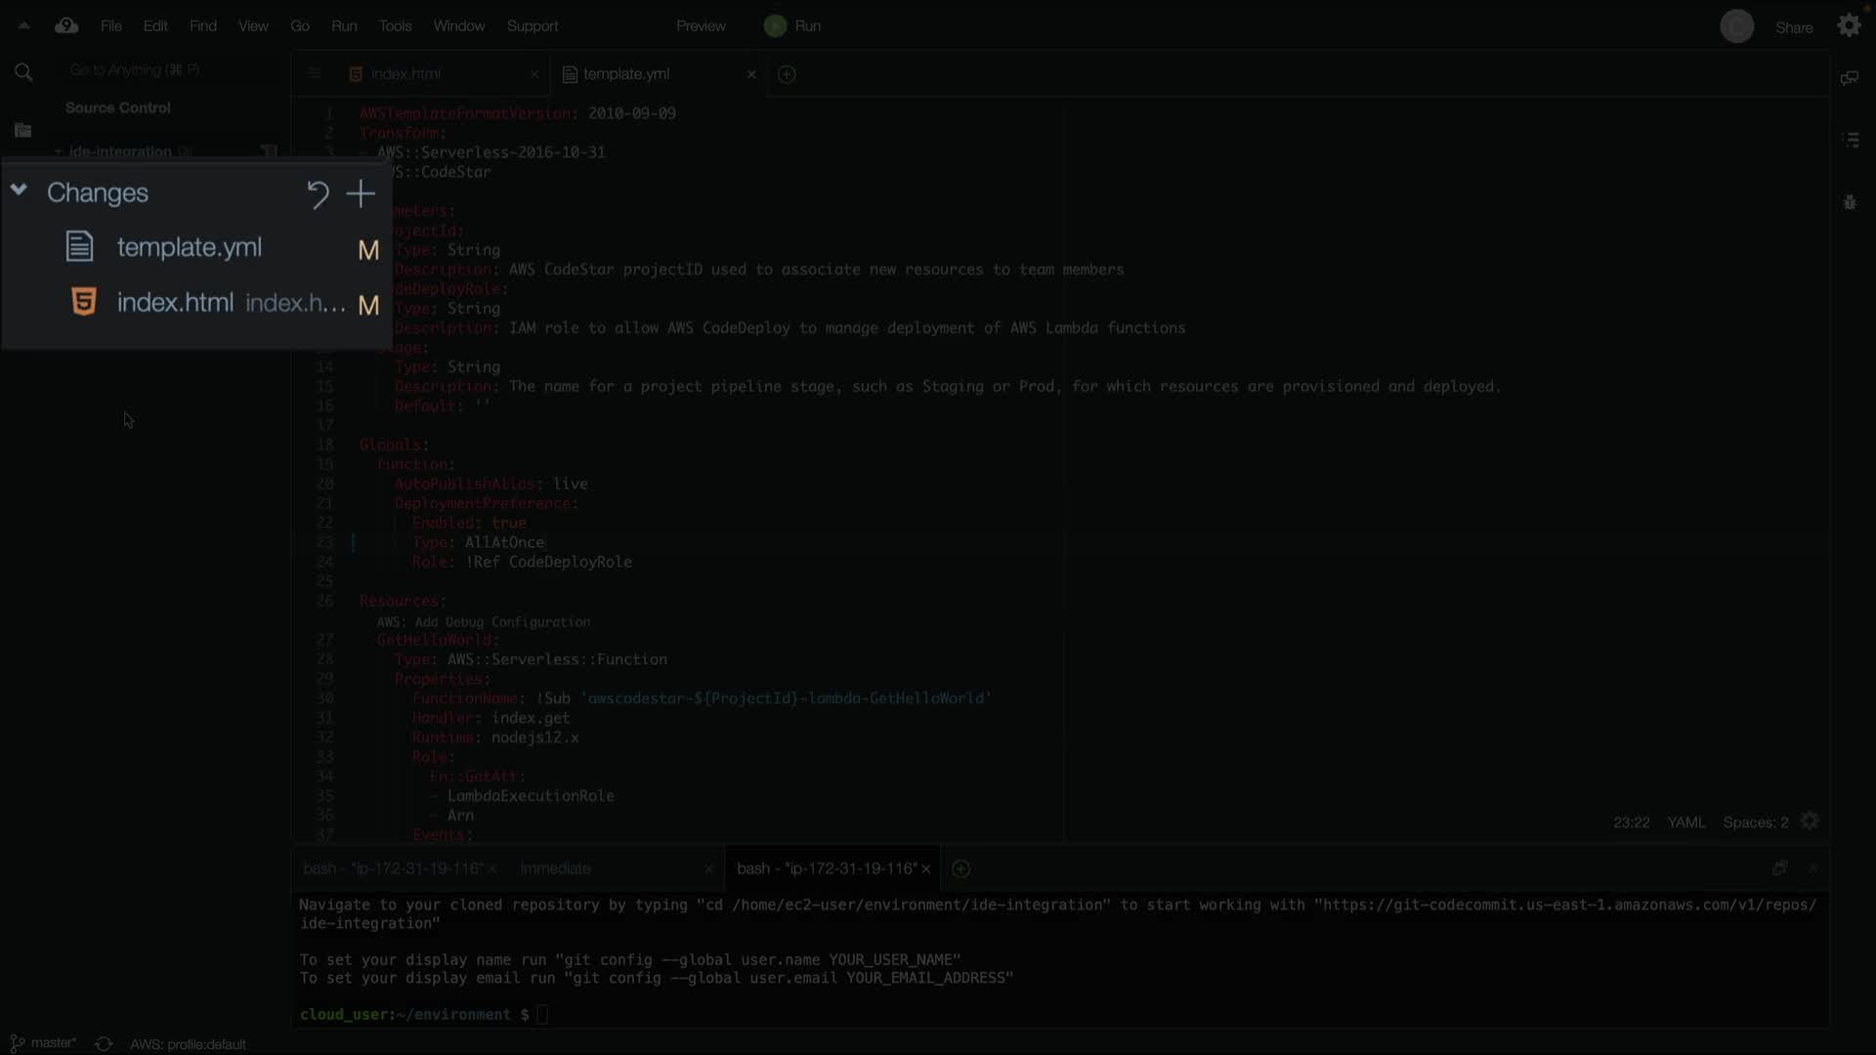
Task: Open the Spaces: 2 indentation selector
Action: [1755, 823]
